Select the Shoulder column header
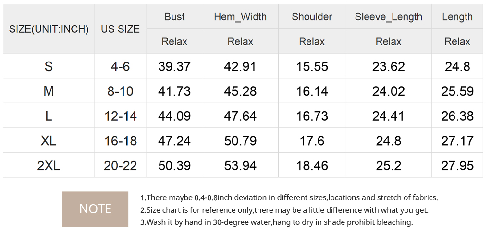 pyautogui.click(x=312, y=17)
